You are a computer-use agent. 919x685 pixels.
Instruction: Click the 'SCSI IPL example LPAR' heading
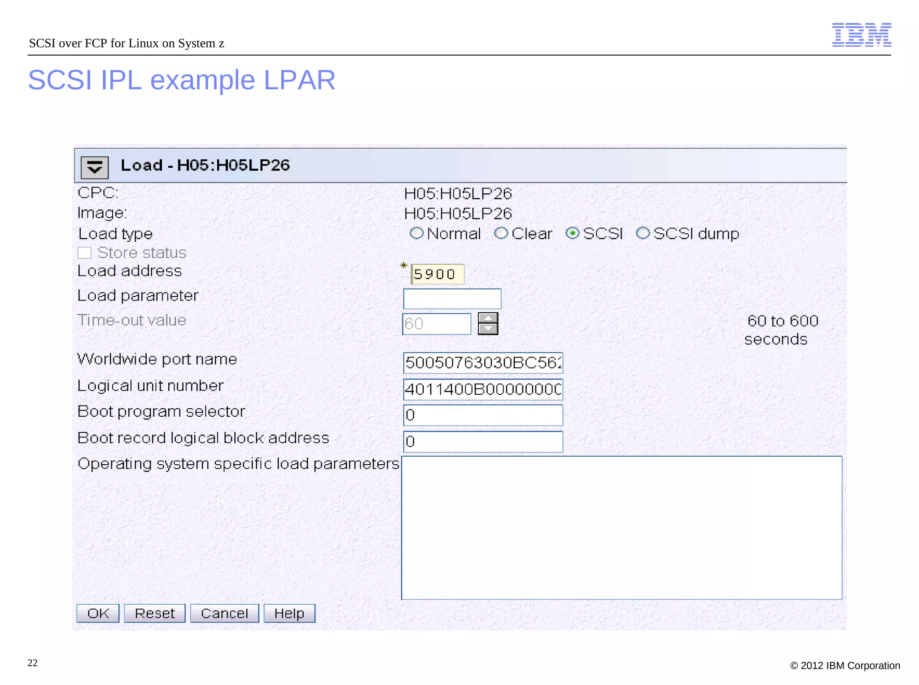[182, 80]
